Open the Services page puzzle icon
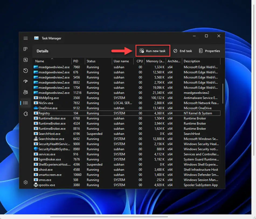The height and width of the screenshot is (219, 256). (26, 114)
